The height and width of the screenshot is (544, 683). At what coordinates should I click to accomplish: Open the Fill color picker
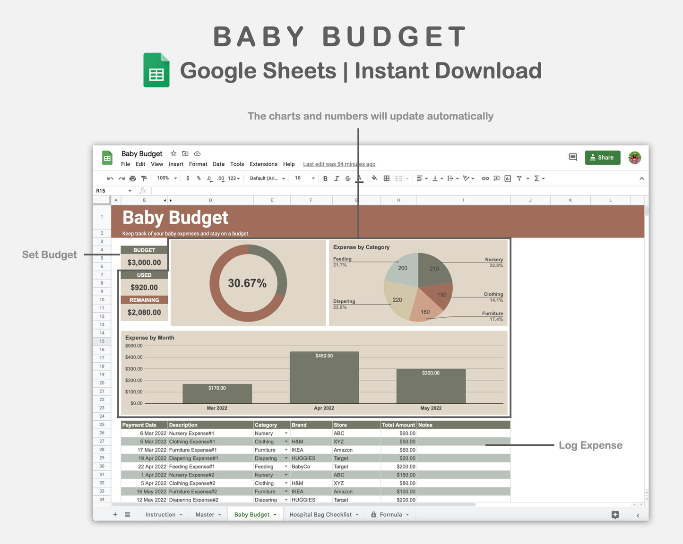pos(375,178)
